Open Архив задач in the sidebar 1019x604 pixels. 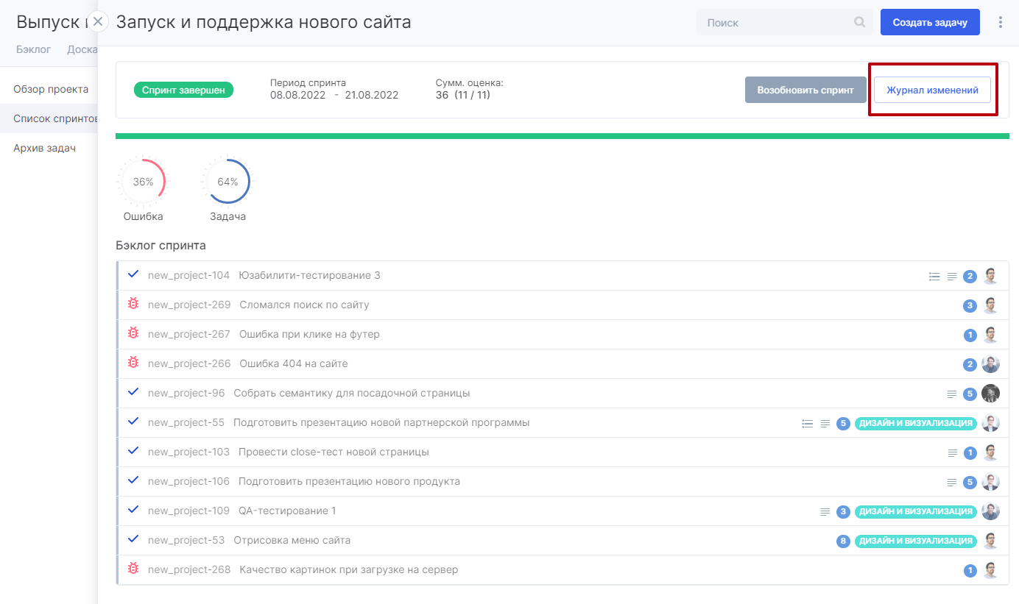point(44,148)
